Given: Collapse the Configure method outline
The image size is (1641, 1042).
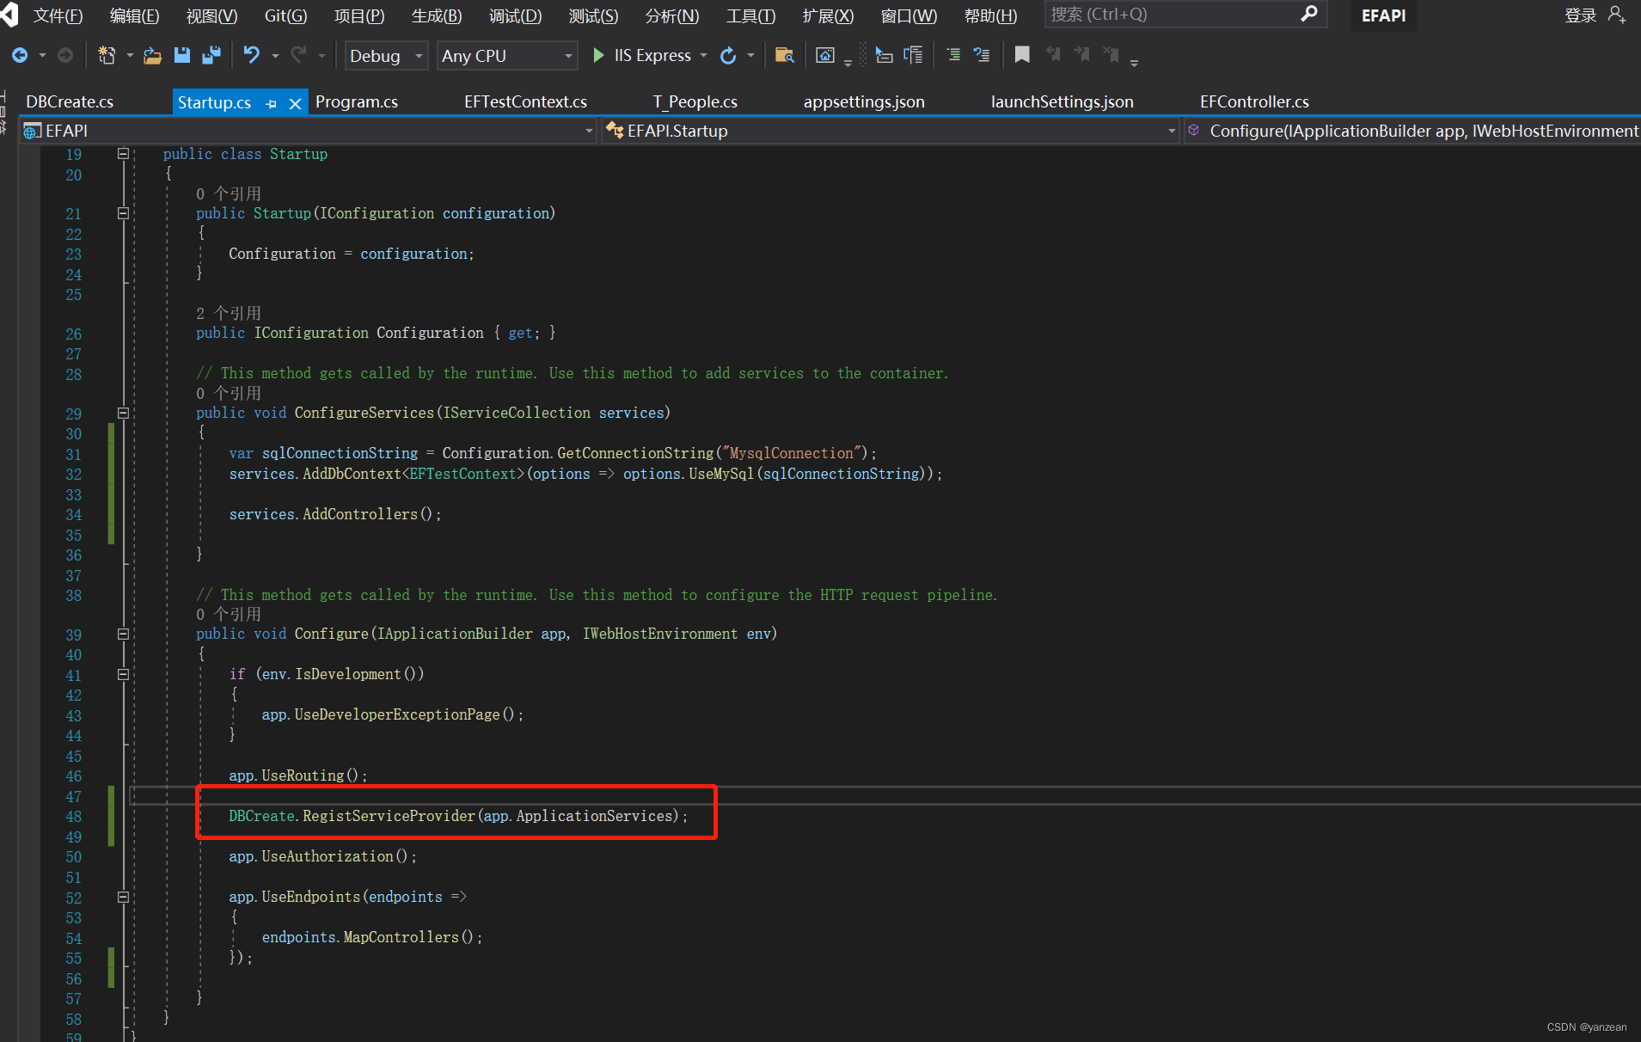Looking at the screenshot, I should coord(123,634).
